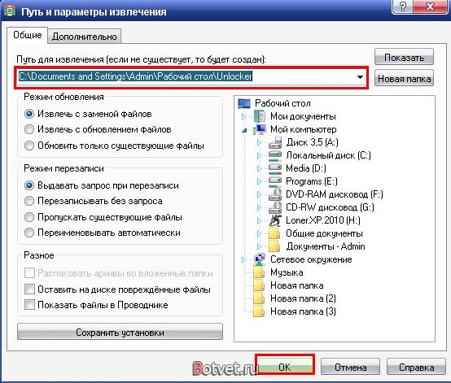Screen dimensions: 451x383
Task: Click the Музыка folder icon
Action: [259, 272]
